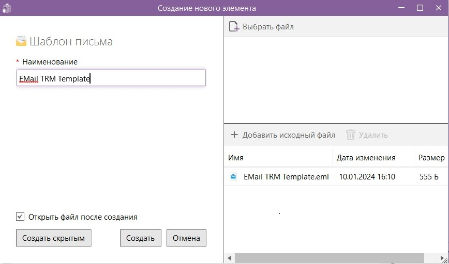Focus the Наименование text field

click(x=111, y=78)
